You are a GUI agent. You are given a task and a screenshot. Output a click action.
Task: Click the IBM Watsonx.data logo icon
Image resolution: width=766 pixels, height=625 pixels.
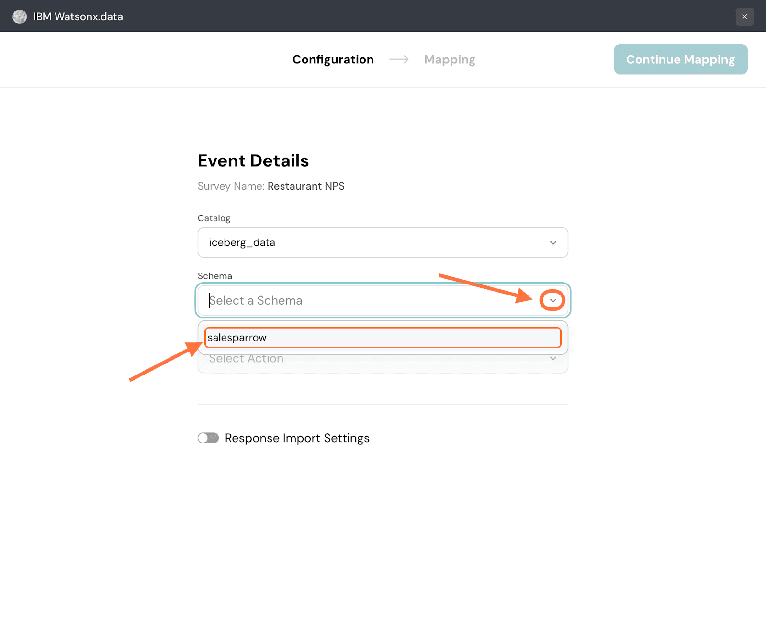tap(20, 17)
